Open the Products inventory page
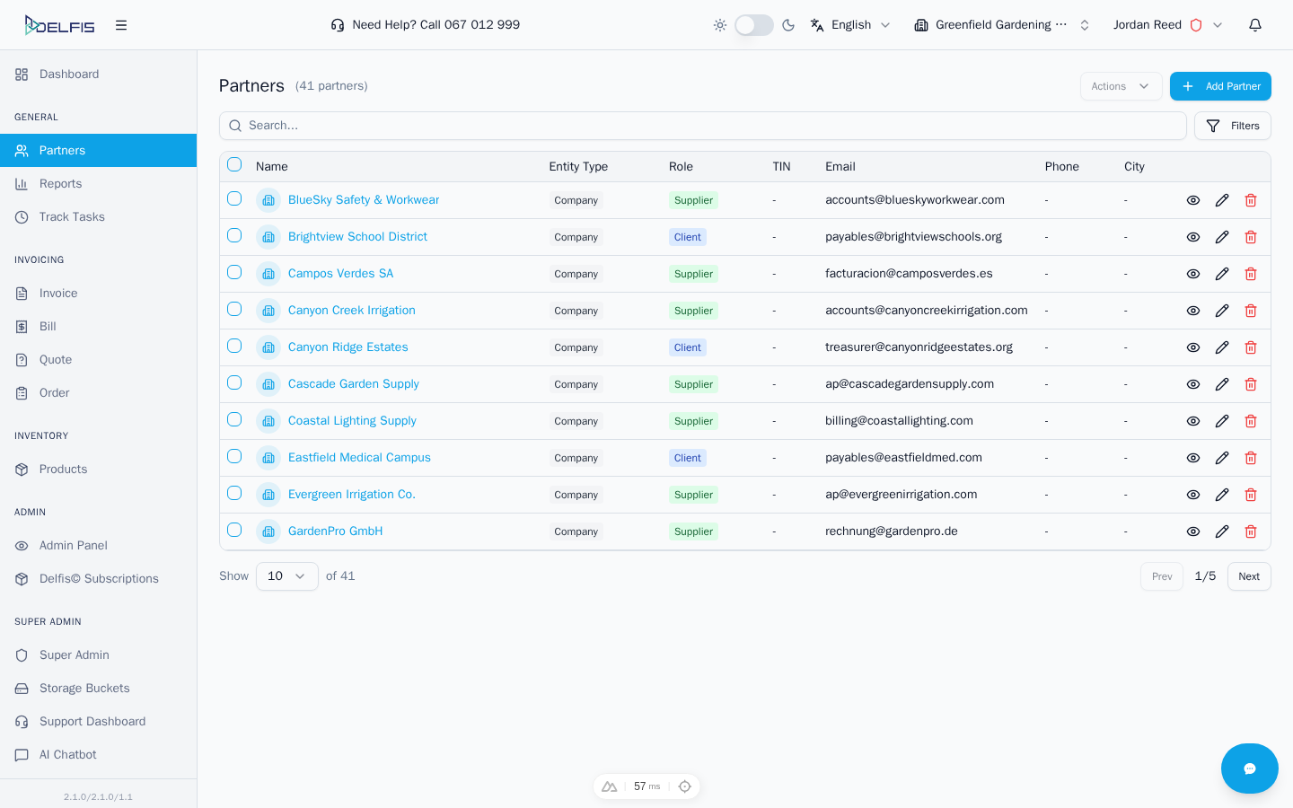The height and width of the screenshot is (808, 1293). (63, 469)
